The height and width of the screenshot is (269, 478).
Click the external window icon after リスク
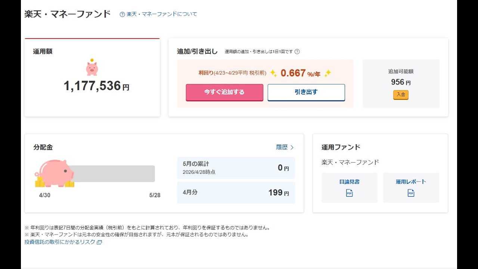[99, 242]
